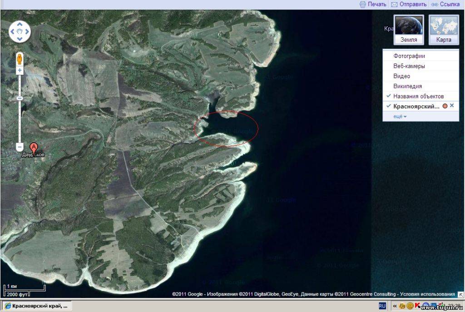Pan the map right with the arrow
Screen dimensions: 465x312
coord(27,31)
